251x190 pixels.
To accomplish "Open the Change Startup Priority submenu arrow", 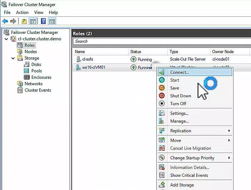I will tap(229, 158).
